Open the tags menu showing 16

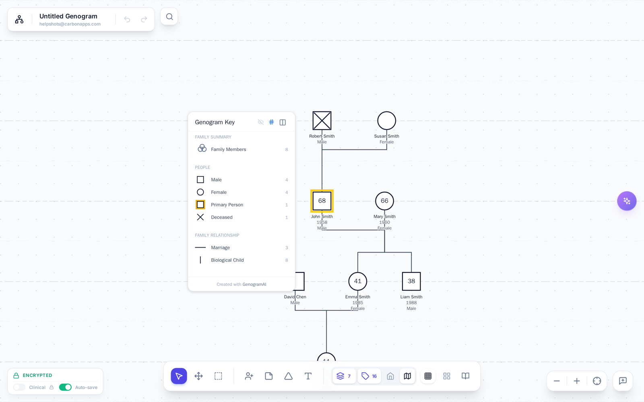(x=369, y=376)
